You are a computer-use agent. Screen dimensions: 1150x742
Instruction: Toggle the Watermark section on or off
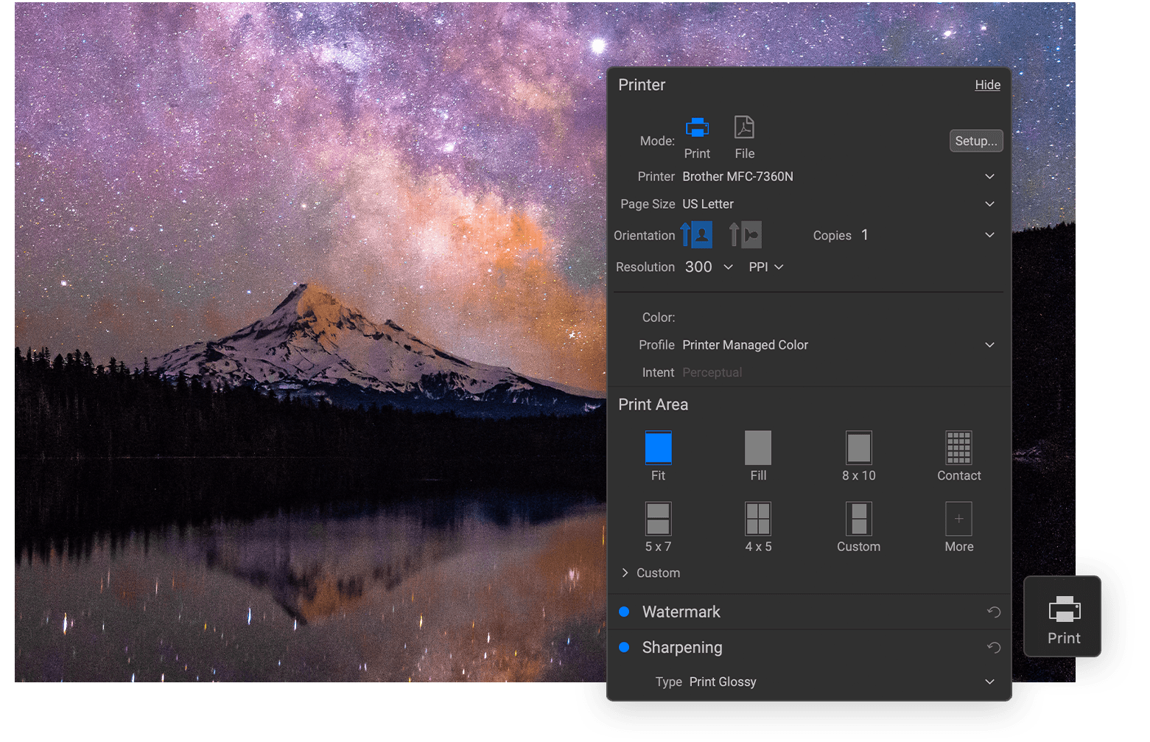624,612
